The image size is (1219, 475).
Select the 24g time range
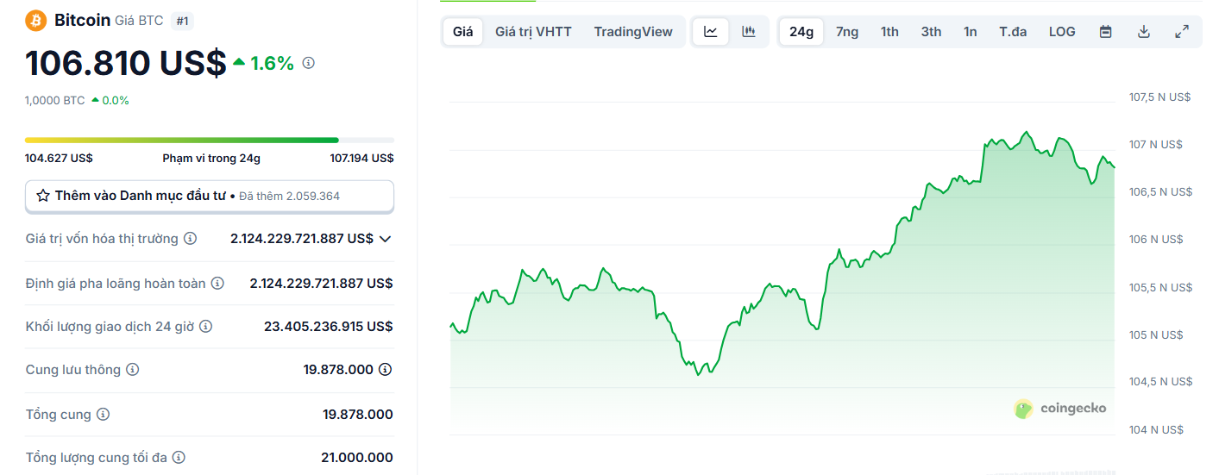coord(801,32)
